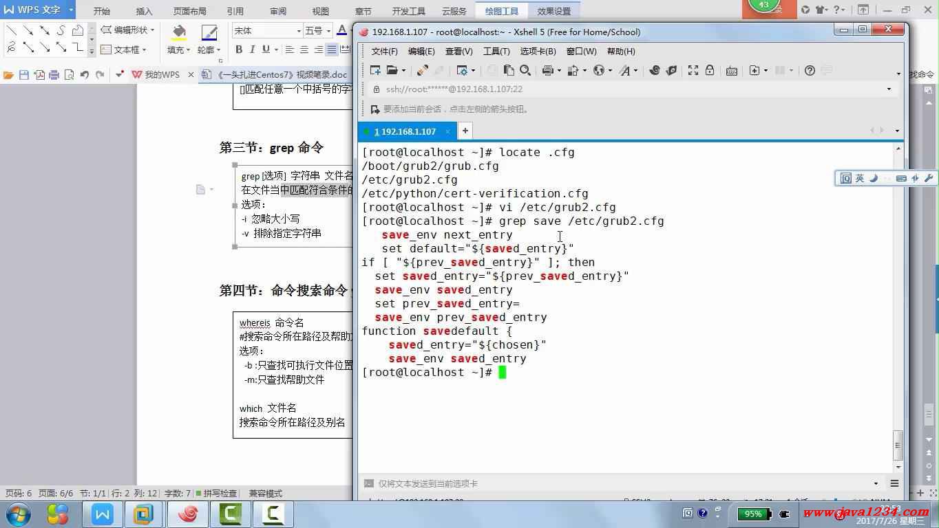Viewport: 939px width, 528px height.
Task: Select the elbow connector shape in WPS
Action: 77,47
